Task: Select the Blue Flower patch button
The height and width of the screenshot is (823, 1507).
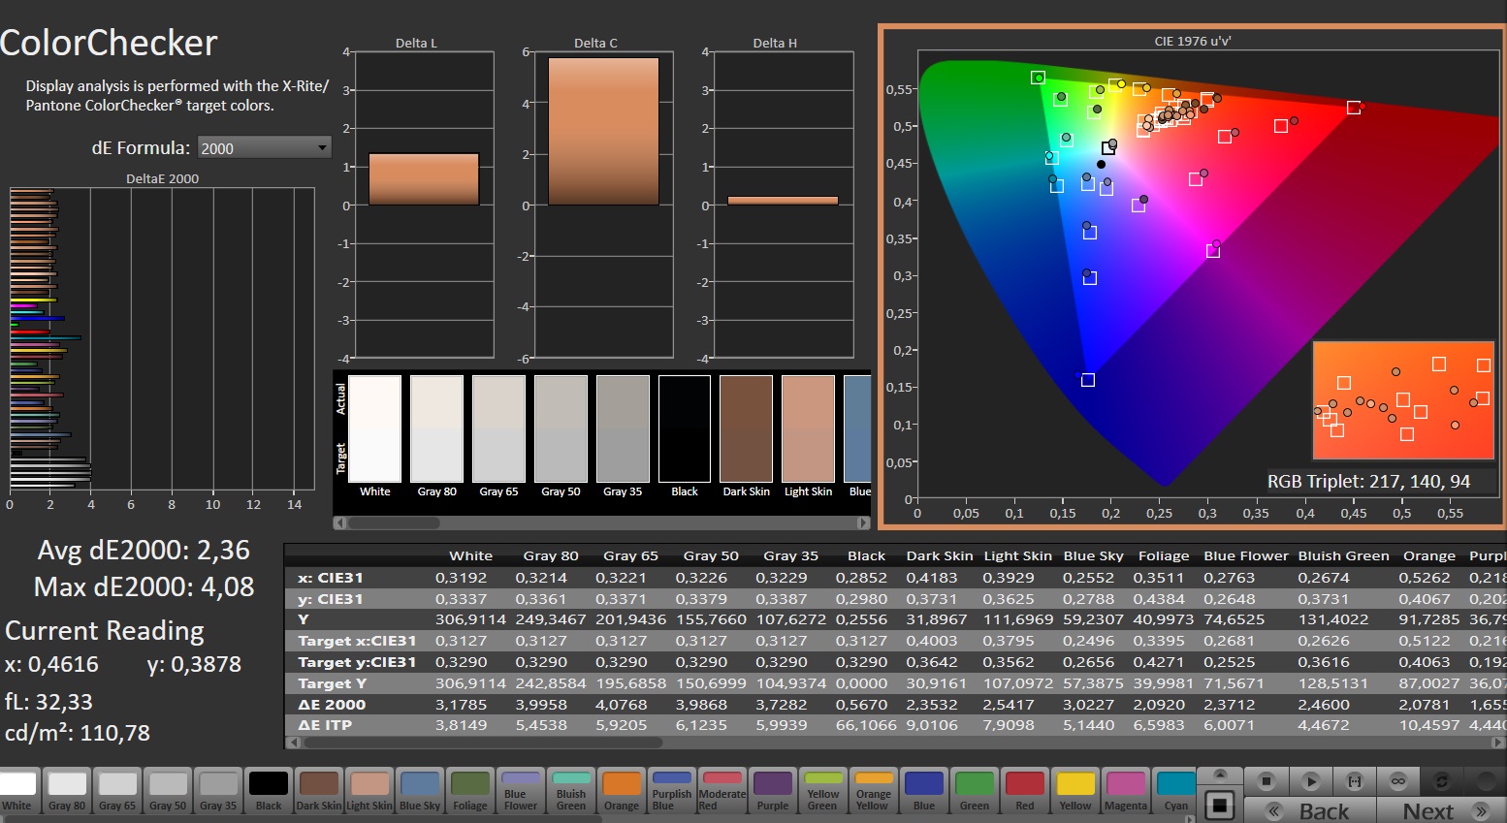Action: coord(521,790)
